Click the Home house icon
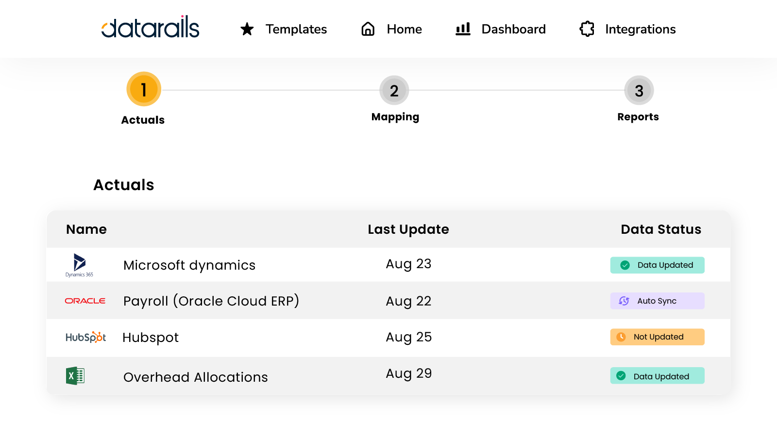 (368, 29)
